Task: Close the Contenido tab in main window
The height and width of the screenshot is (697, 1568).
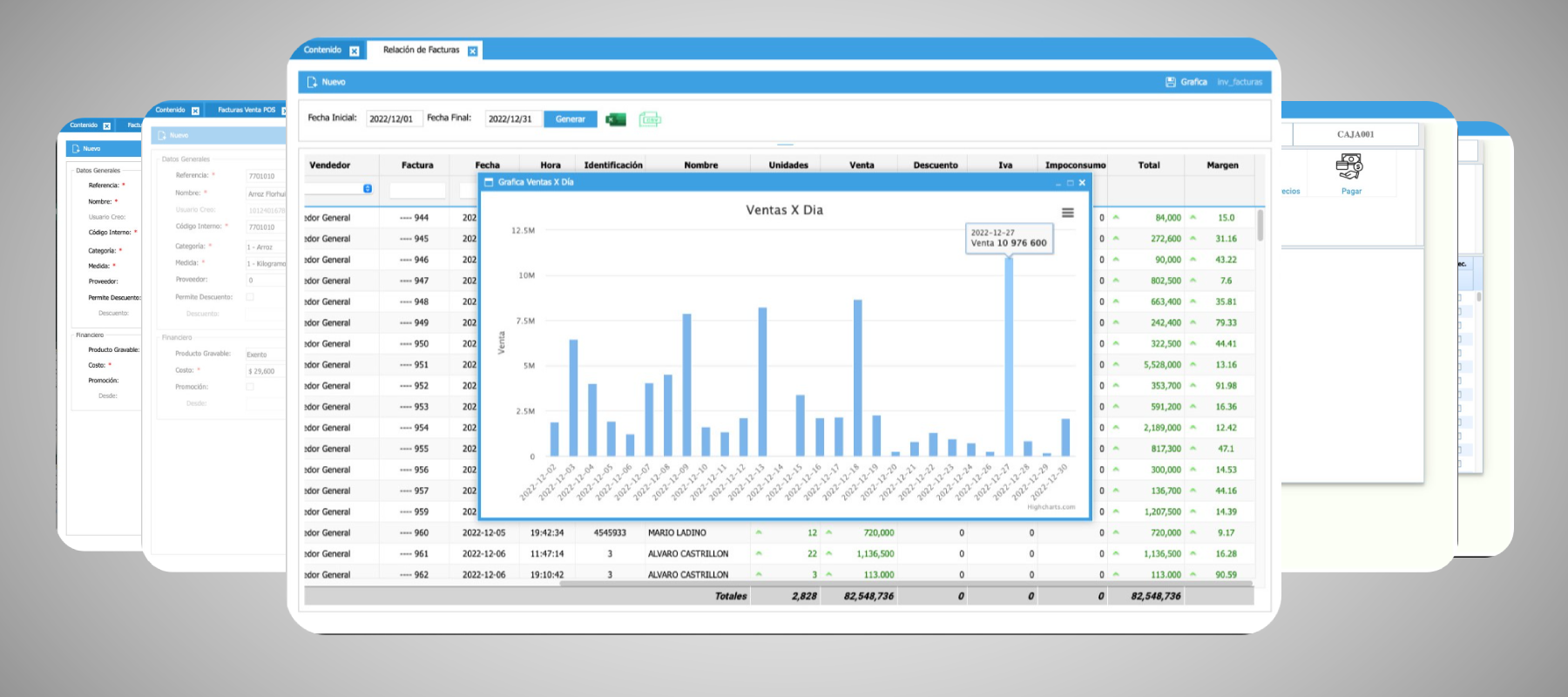Action: click(355, 51)
